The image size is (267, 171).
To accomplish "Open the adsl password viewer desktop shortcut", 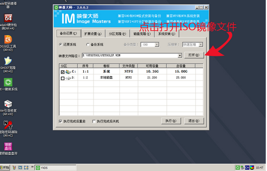I will click(x=8, y=5).
